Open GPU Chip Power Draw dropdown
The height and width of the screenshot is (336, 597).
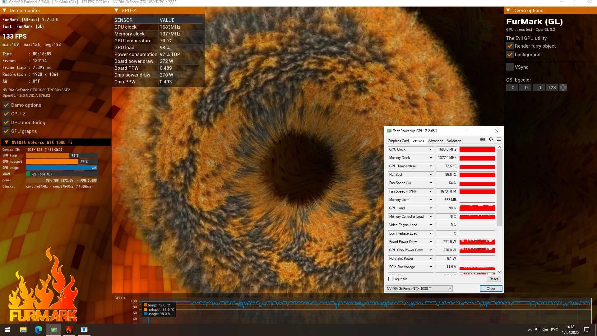[x=431, y=250]
